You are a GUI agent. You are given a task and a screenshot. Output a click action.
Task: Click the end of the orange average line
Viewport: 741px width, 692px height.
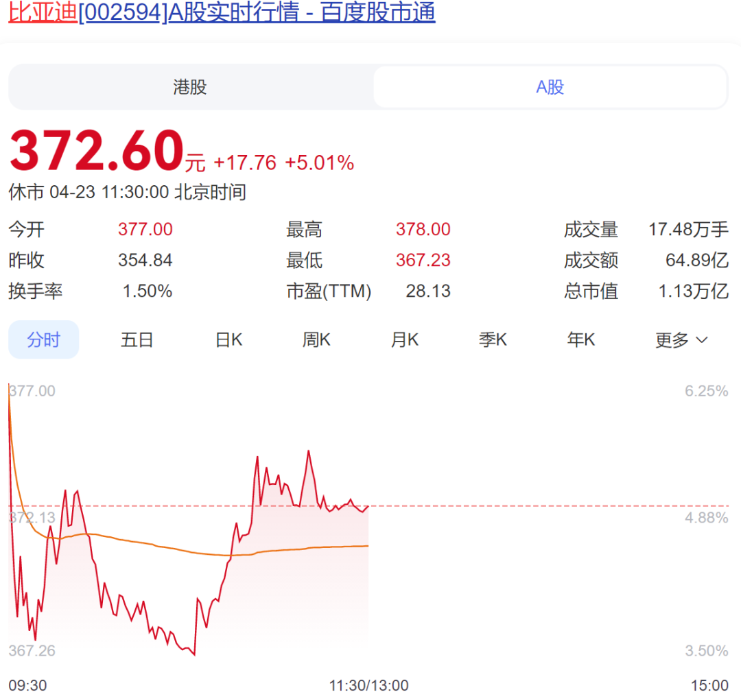[368, 546]
